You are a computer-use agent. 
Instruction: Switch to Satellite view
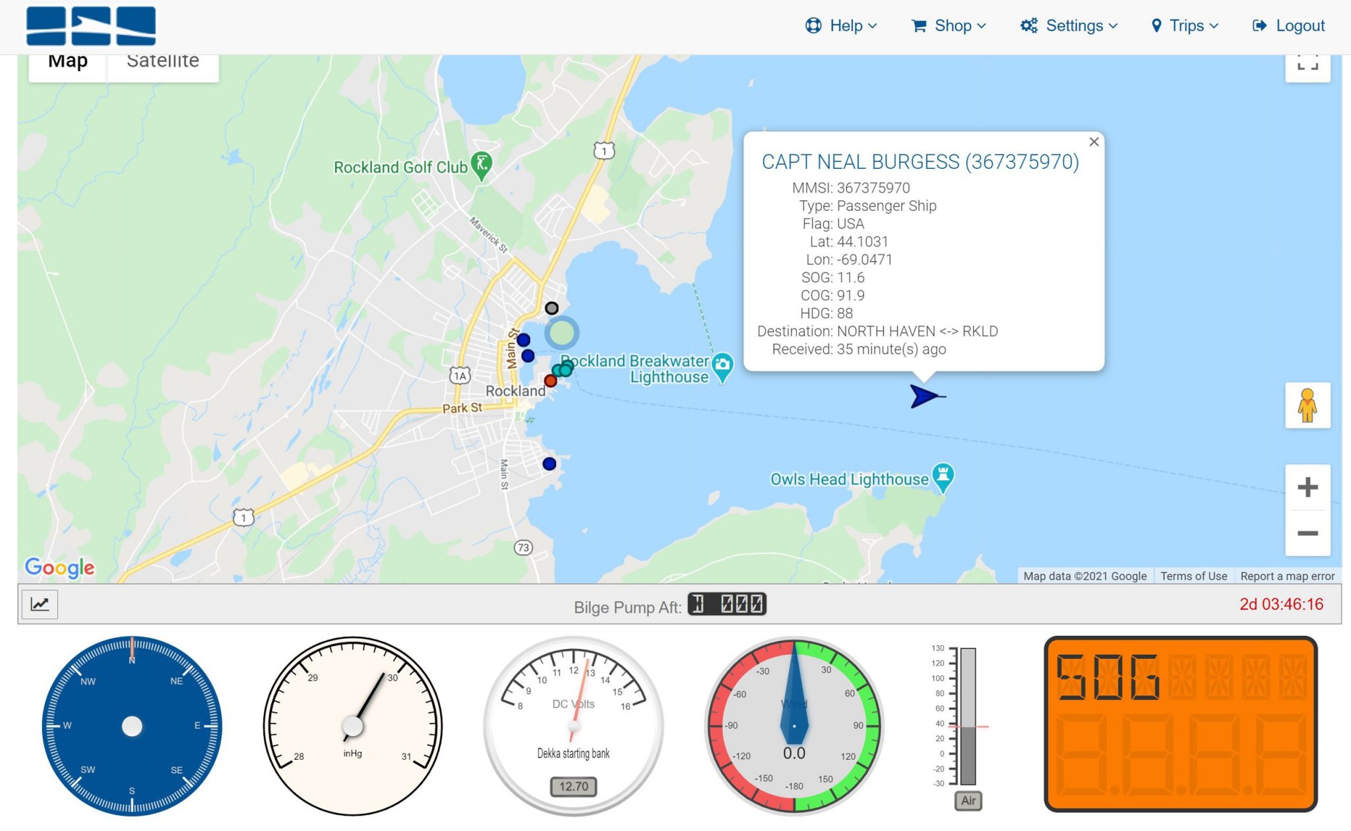click(163, 60)
